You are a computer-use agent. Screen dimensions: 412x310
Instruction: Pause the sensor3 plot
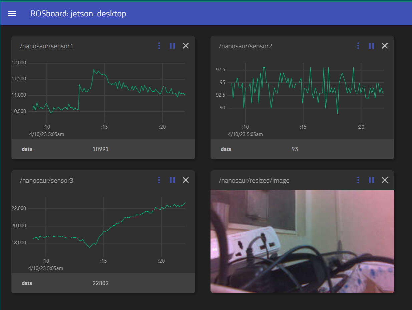172,180
